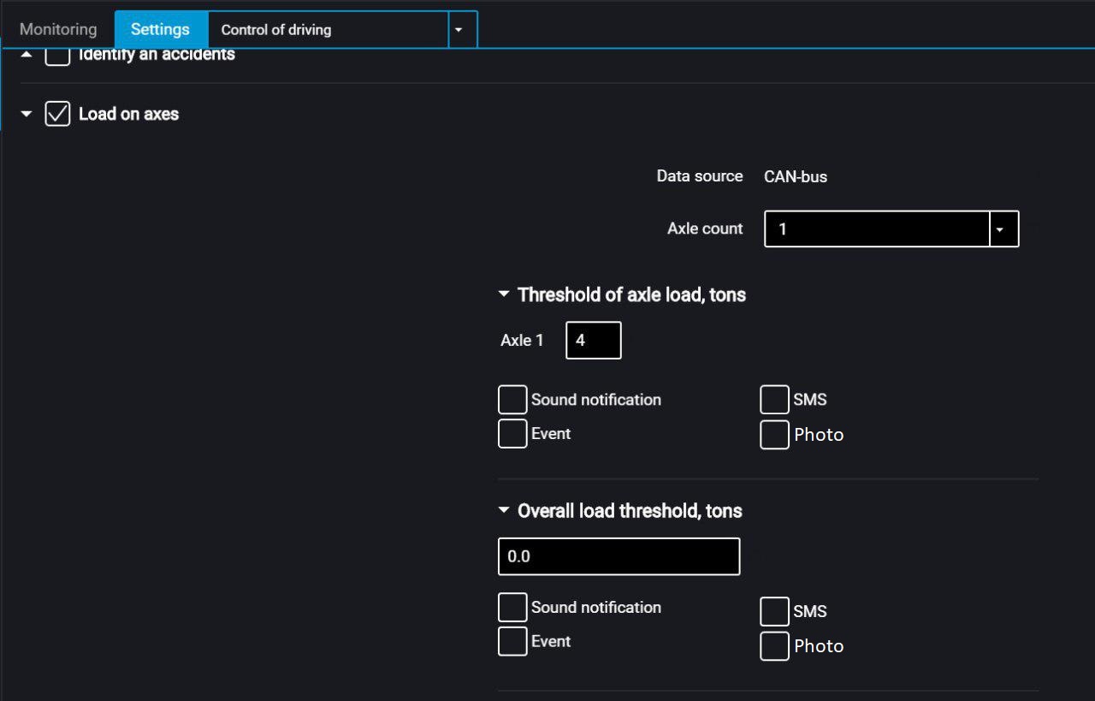Click the Threshold of axle load heading text
Image resolution: width=1095 pixels, height=701 pixels.
[x=631, y=294]
